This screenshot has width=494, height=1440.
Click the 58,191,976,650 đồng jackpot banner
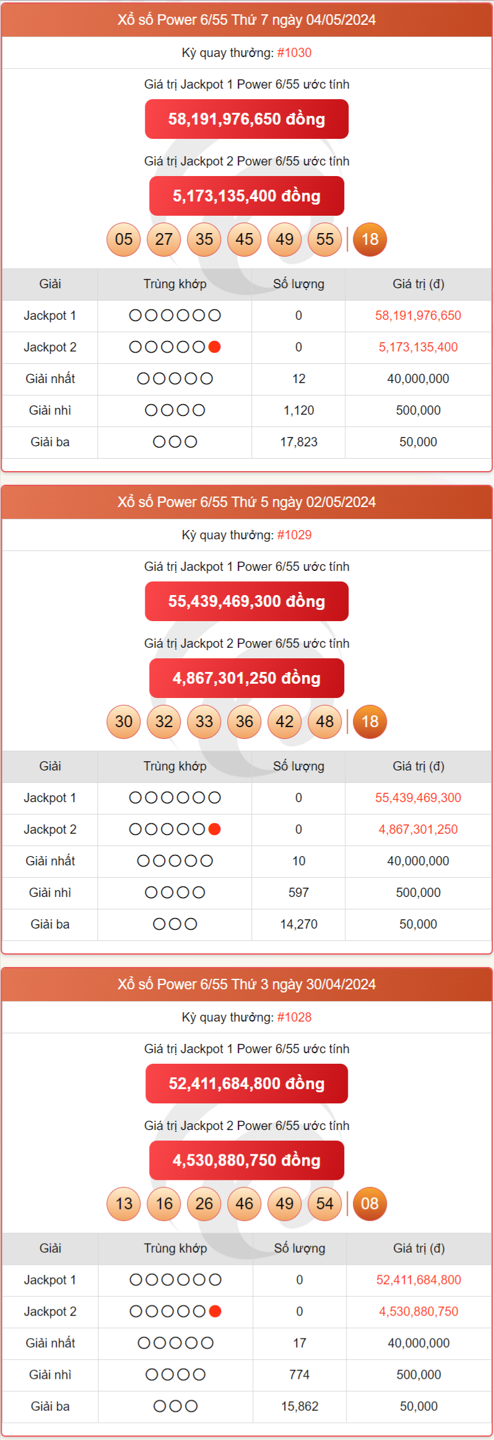point(246,119)
